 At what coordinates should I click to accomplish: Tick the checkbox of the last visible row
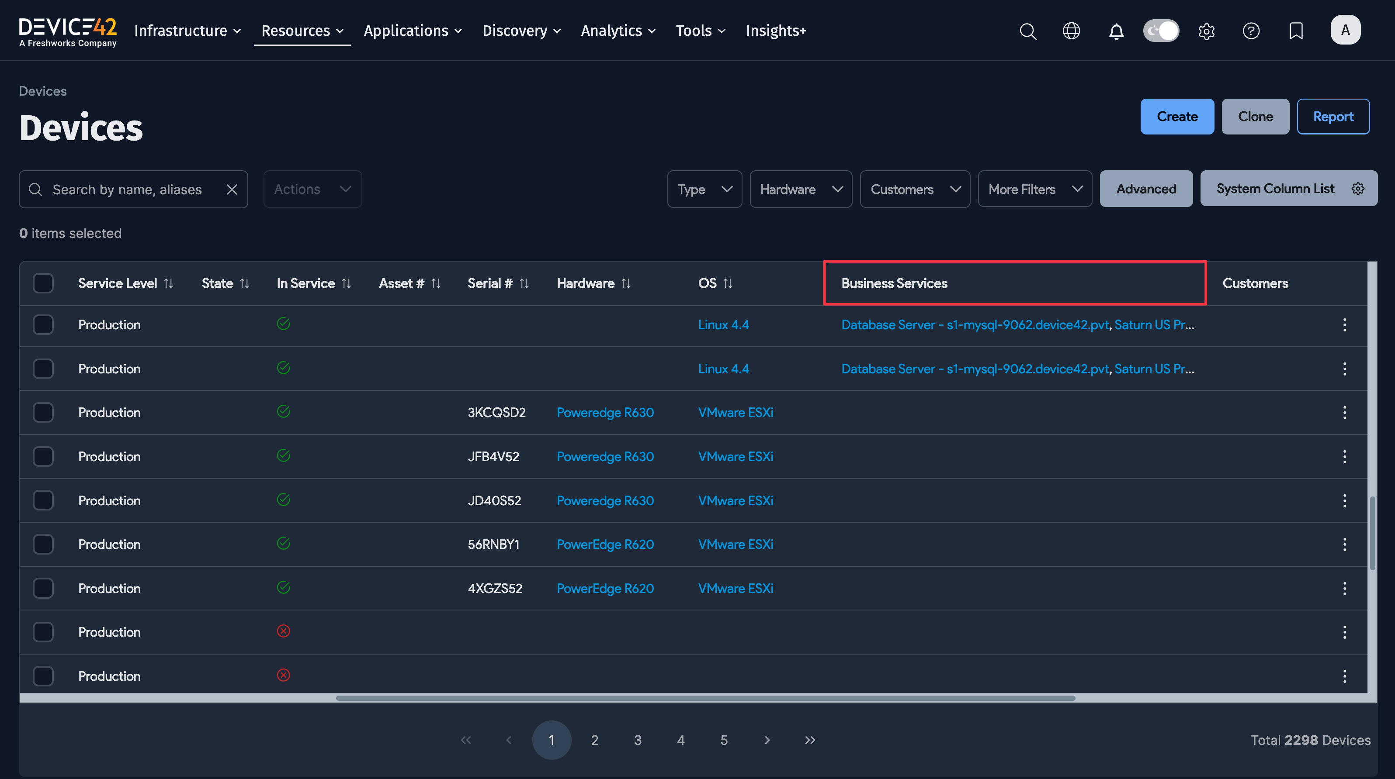point(43,676)
